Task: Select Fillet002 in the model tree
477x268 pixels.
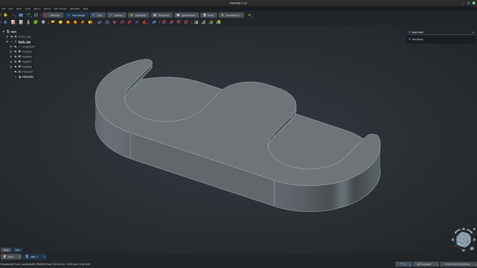Action: tap(28, 77)
